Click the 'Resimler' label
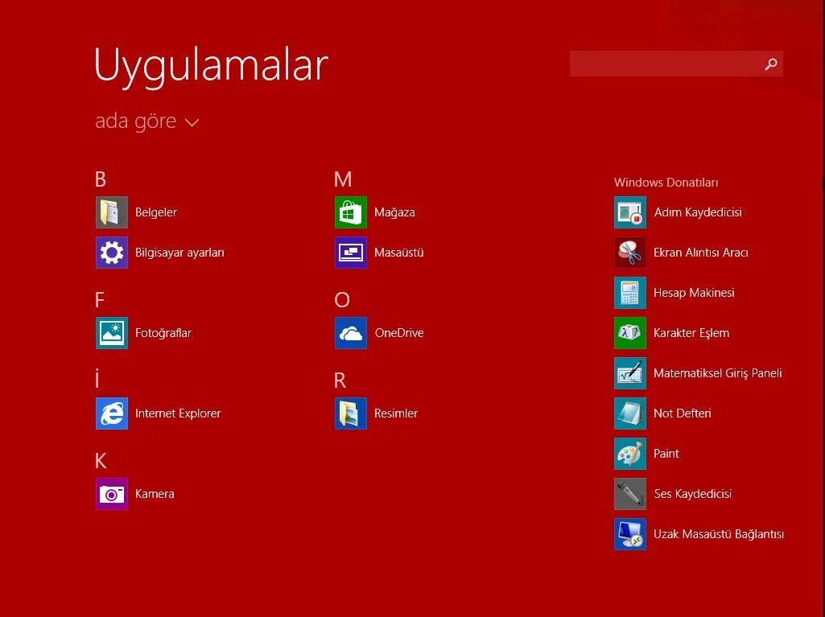825x617 pixels. [x=396, y=413]
